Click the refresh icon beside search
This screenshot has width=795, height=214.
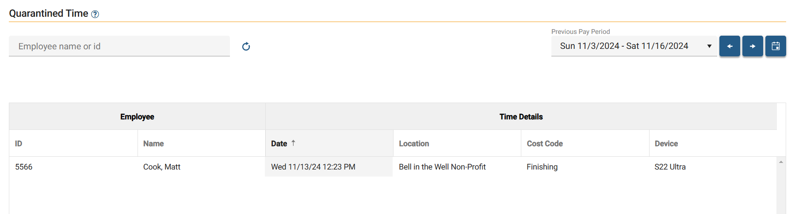[x=246, y=46]
